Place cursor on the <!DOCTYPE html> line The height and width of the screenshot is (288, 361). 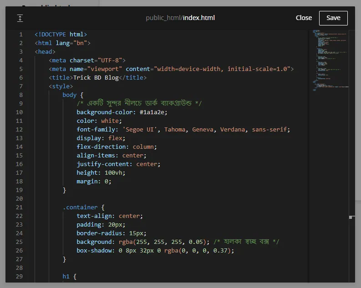coord(61,35)
